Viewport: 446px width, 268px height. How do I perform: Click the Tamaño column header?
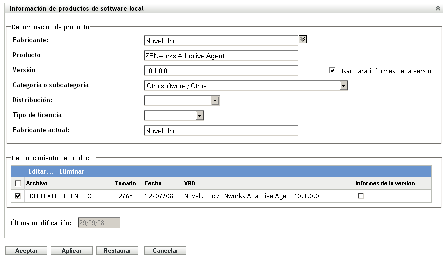[x=125, y=183]
